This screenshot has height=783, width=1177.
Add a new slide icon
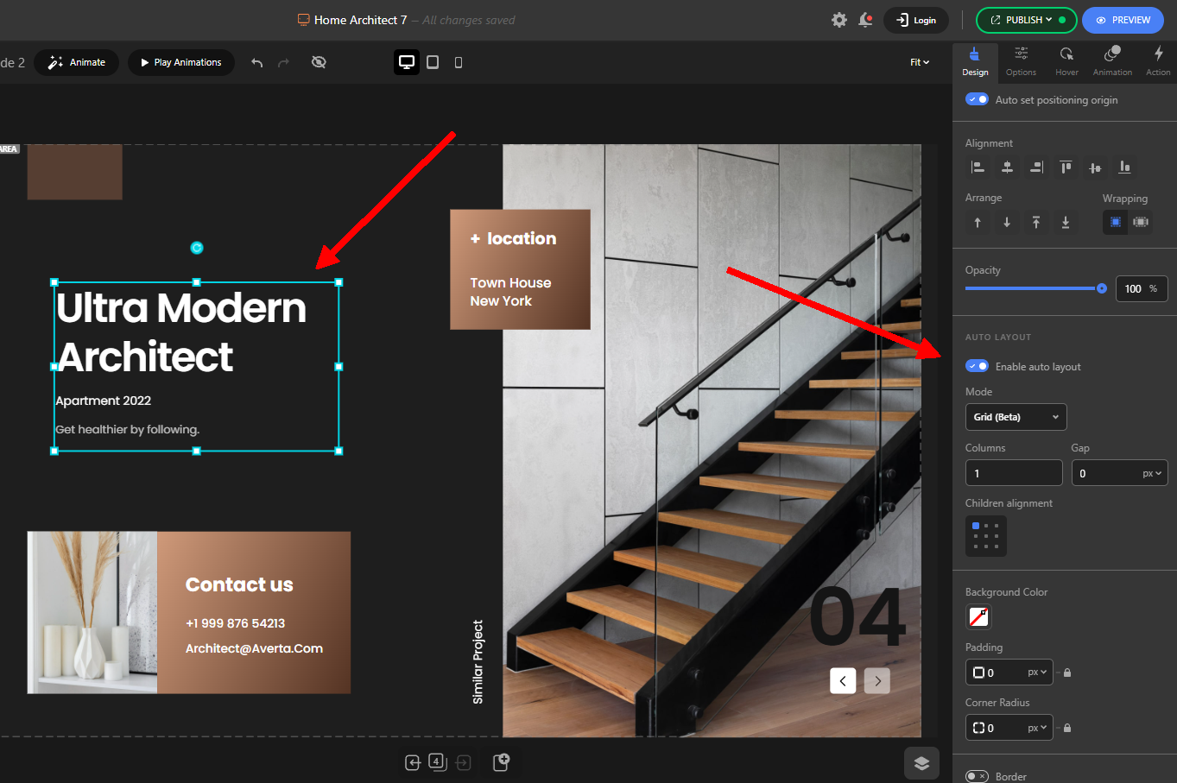point(501,761)
